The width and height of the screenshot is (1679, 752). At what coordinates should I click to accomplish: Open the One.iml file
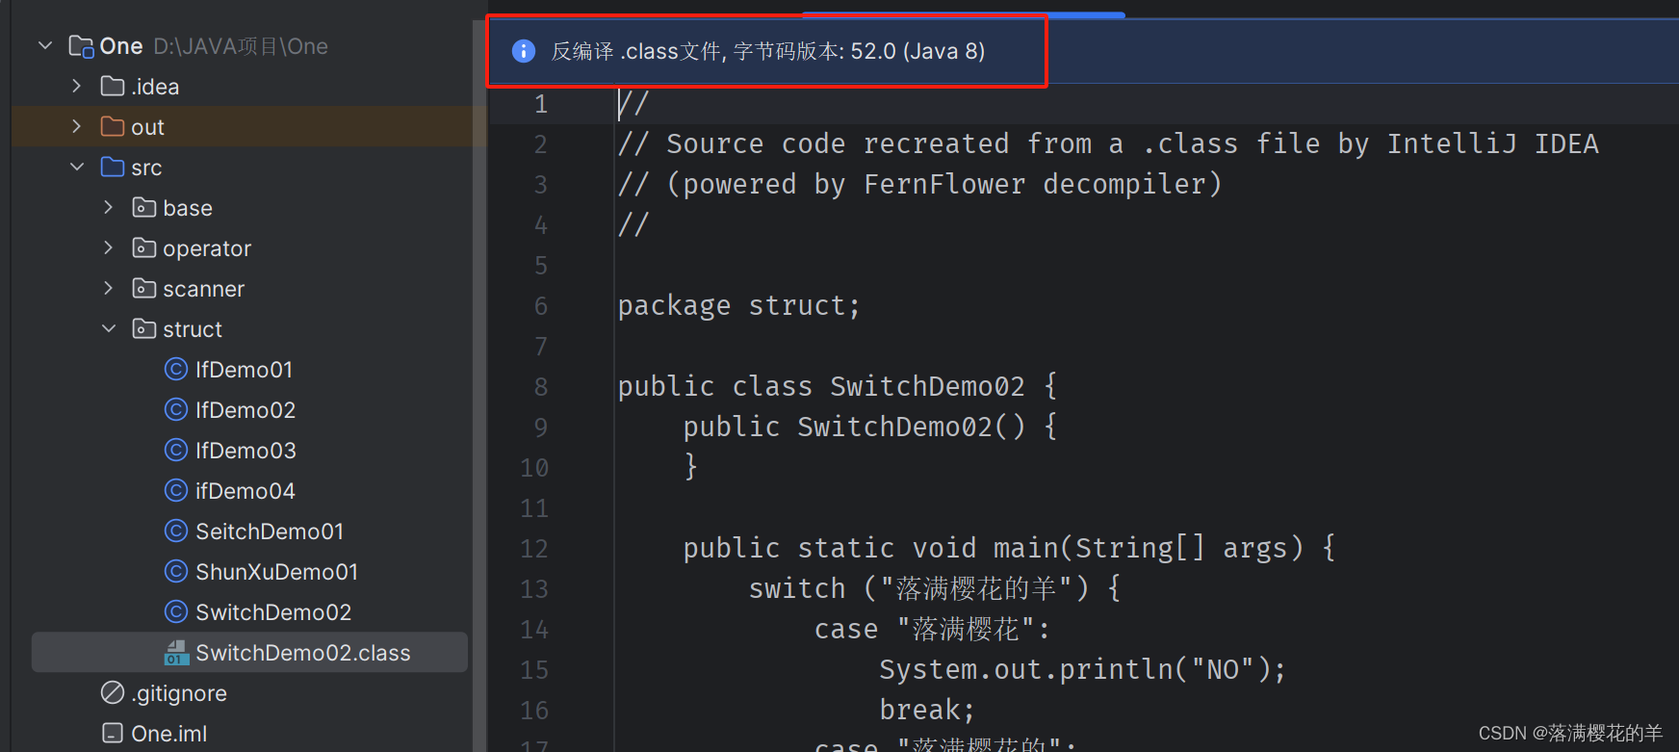[x=169, y=733]
